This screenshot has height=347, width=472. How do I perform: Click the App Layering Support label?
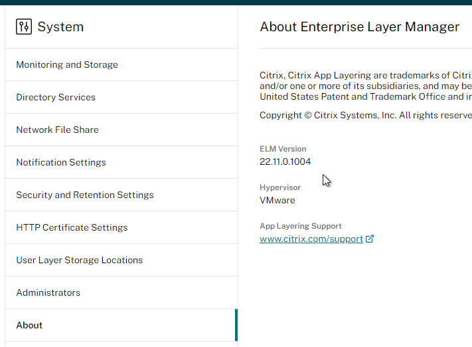click(301, 226)
